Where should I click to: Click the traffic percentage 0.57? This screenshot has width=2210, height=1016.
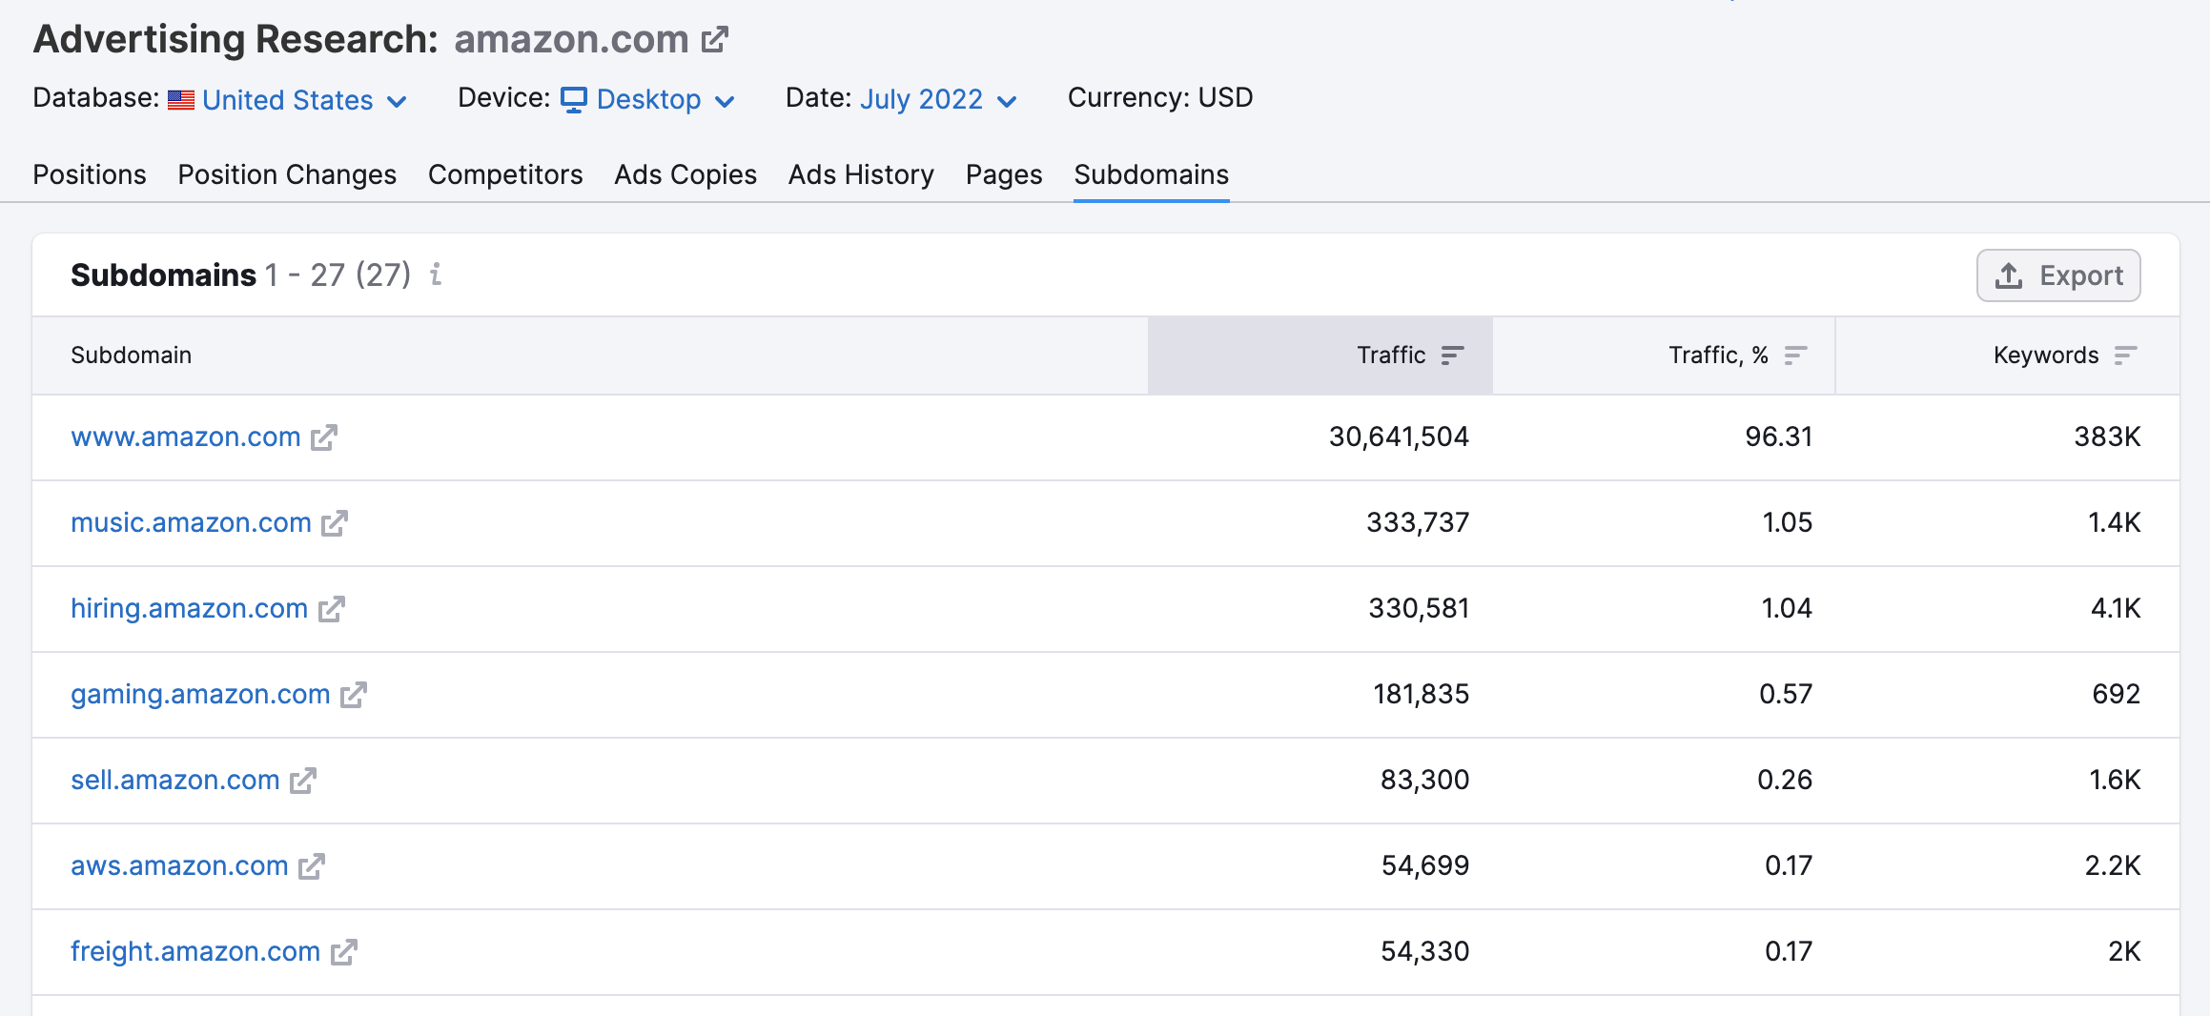tap(1786, 694)
